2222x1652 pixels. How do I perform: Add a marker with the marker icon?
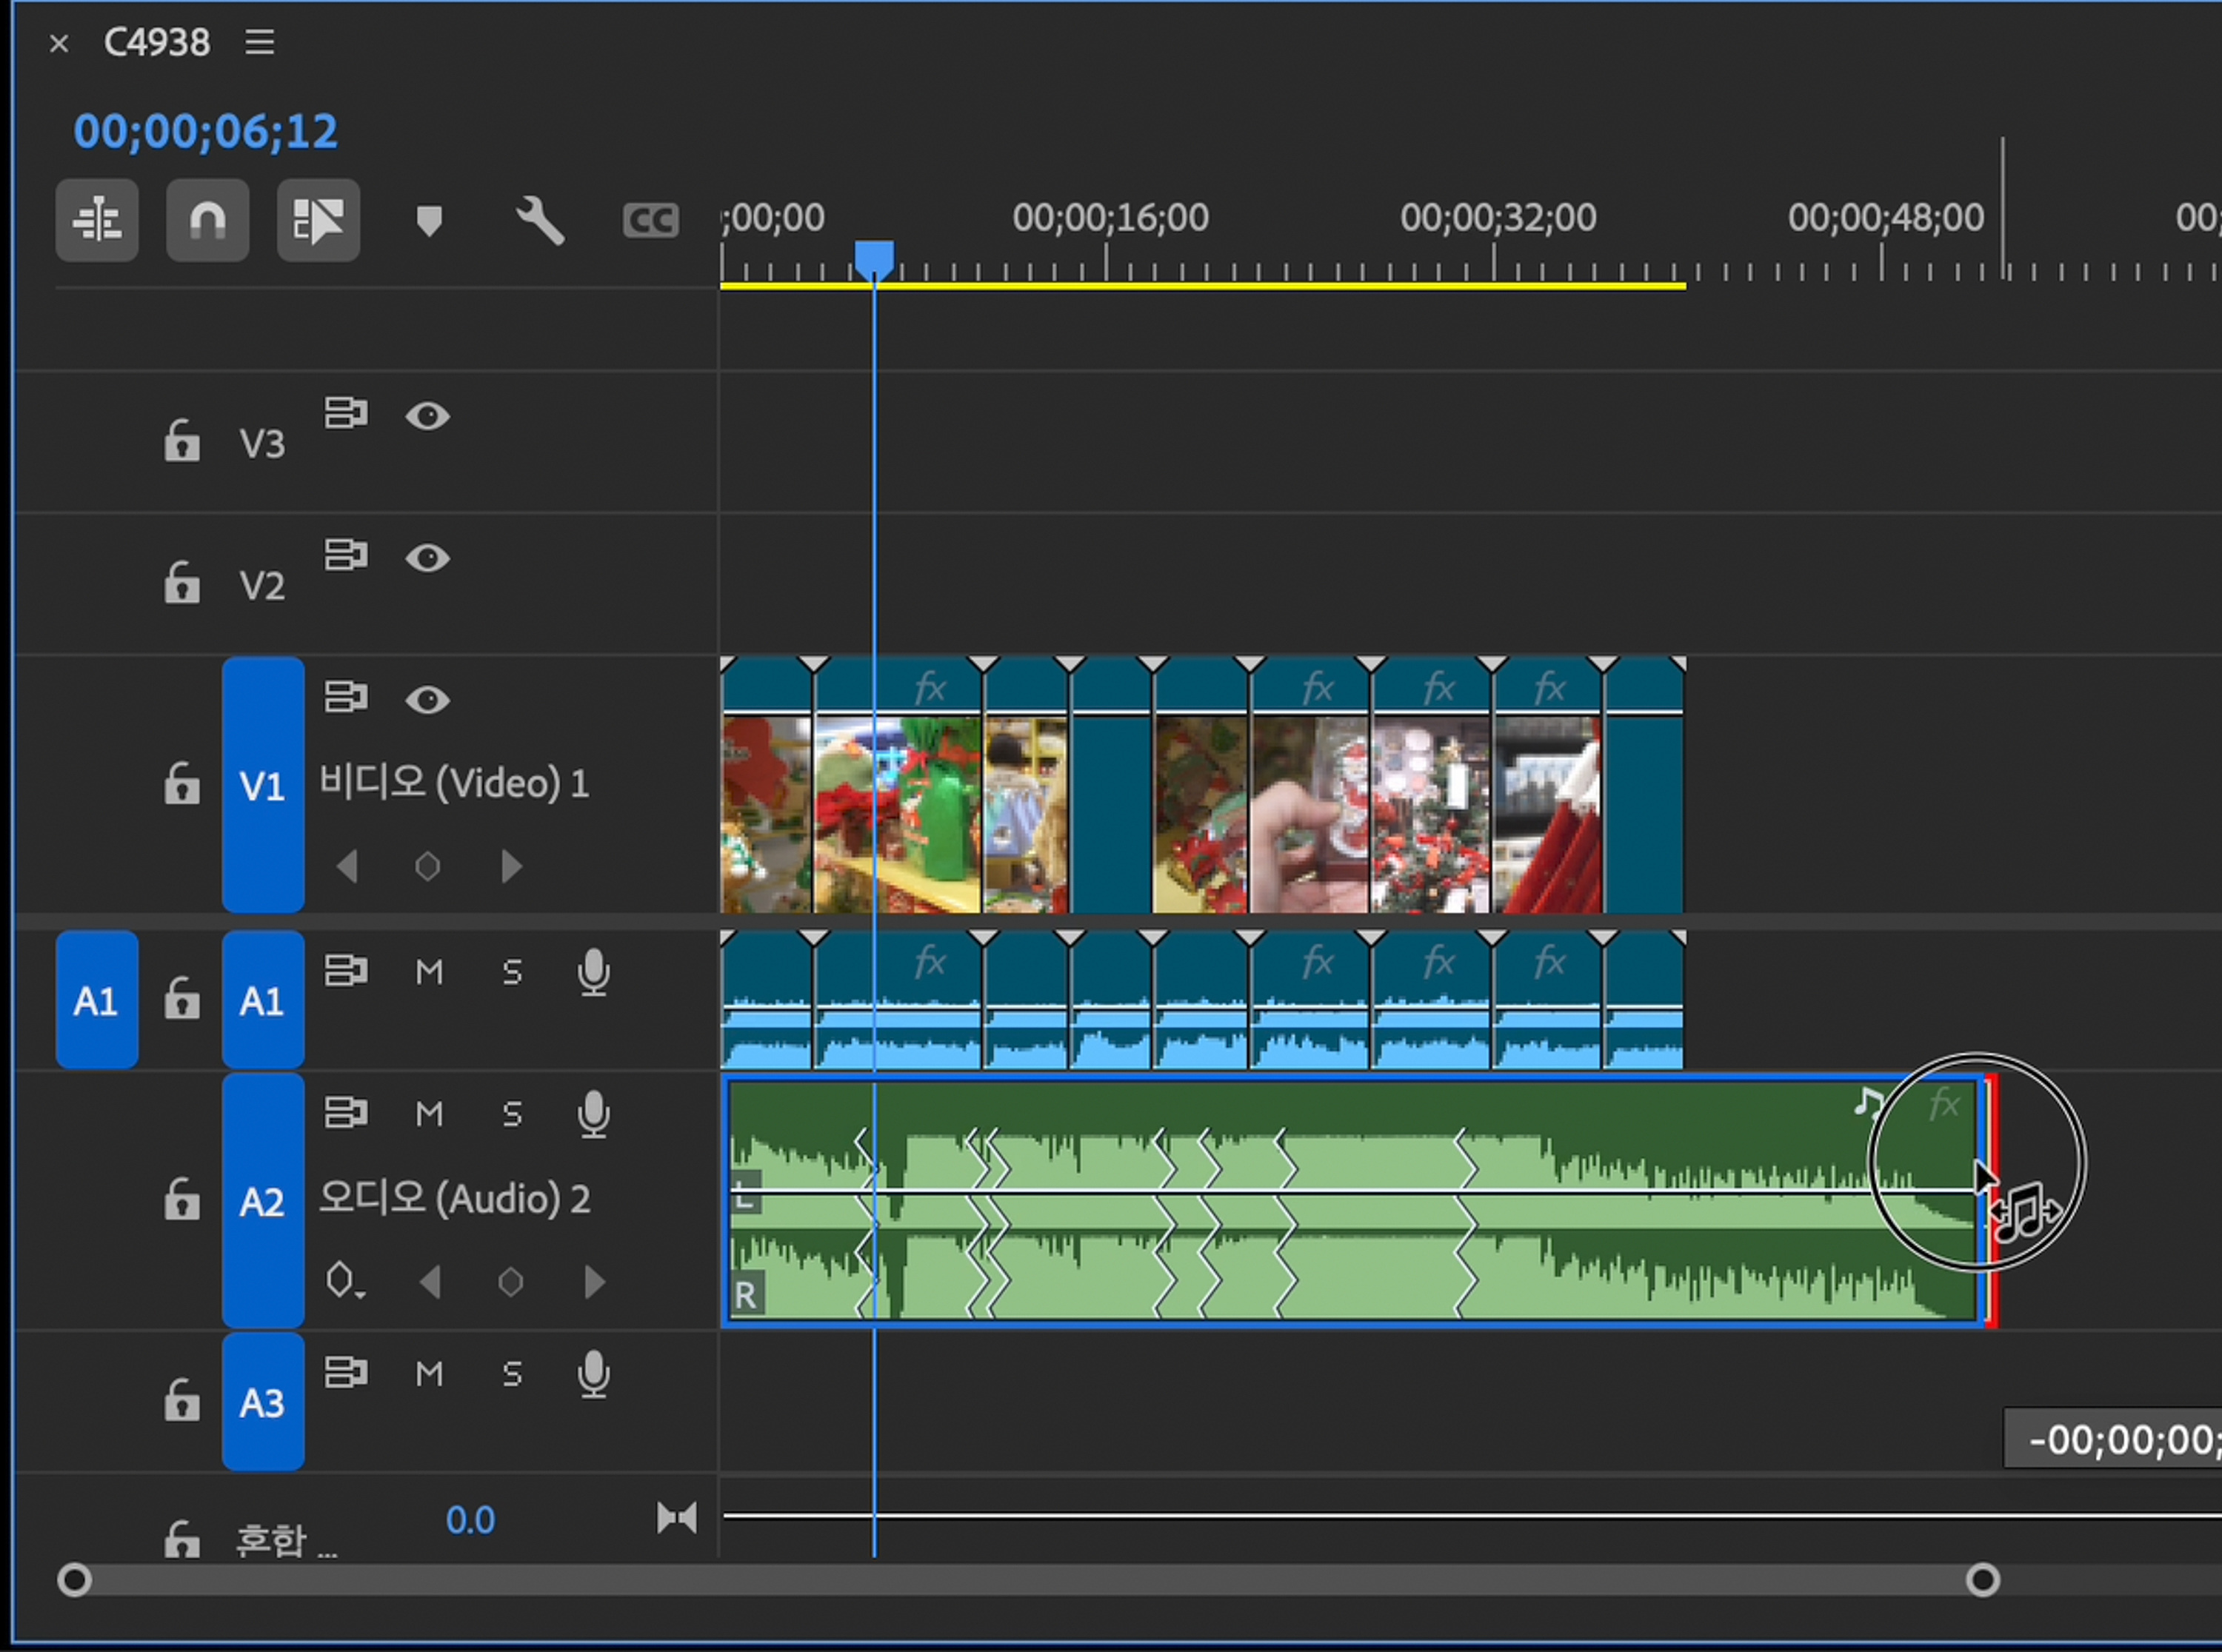[429, 220]
